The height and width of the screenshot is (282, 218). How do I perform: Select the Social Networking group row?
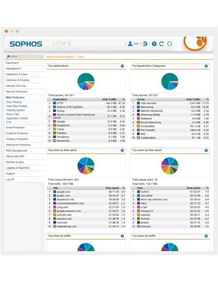coord(170,122)
